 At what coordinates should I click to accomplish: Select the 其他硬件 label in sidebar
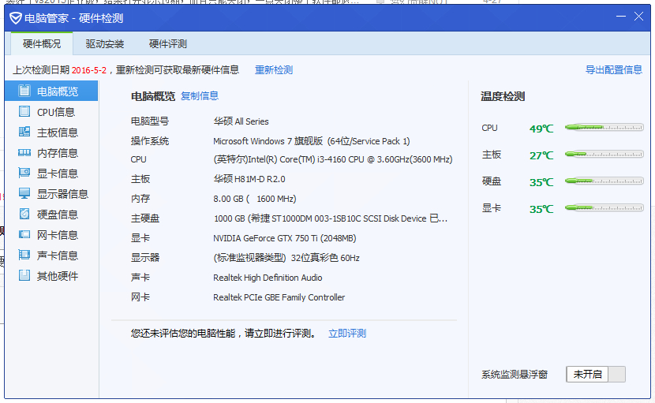(x=58, y=275)
